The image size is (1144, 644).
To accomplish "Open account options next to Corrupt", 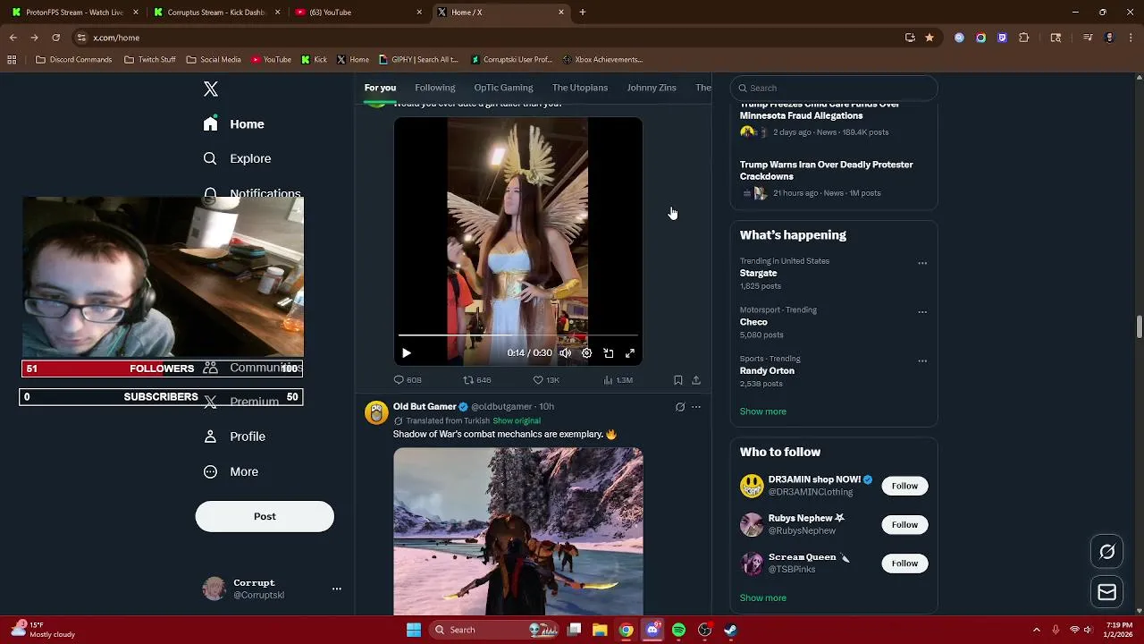I will pyautogui.click(x=337, y=589).
